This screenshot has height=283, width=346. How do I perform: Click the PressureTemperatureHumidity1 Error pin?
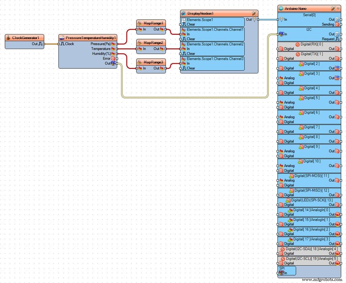(x=117, y=58)
